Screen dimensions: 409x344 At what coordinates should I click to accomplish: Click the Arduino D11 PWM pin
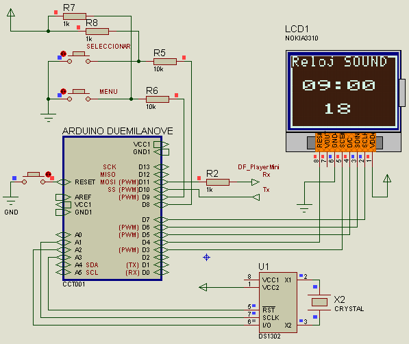[161, 182]
